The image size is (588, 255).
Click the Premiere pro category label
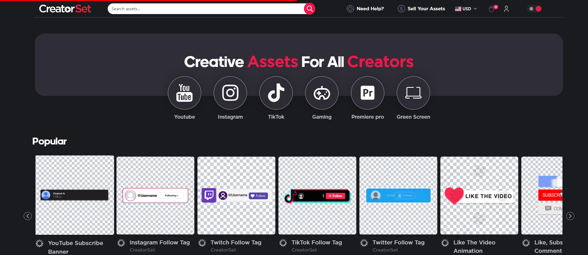(367, 117)
